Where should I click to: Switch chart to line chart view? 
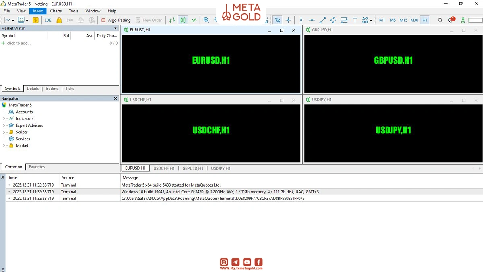click(x=194, y=20)
